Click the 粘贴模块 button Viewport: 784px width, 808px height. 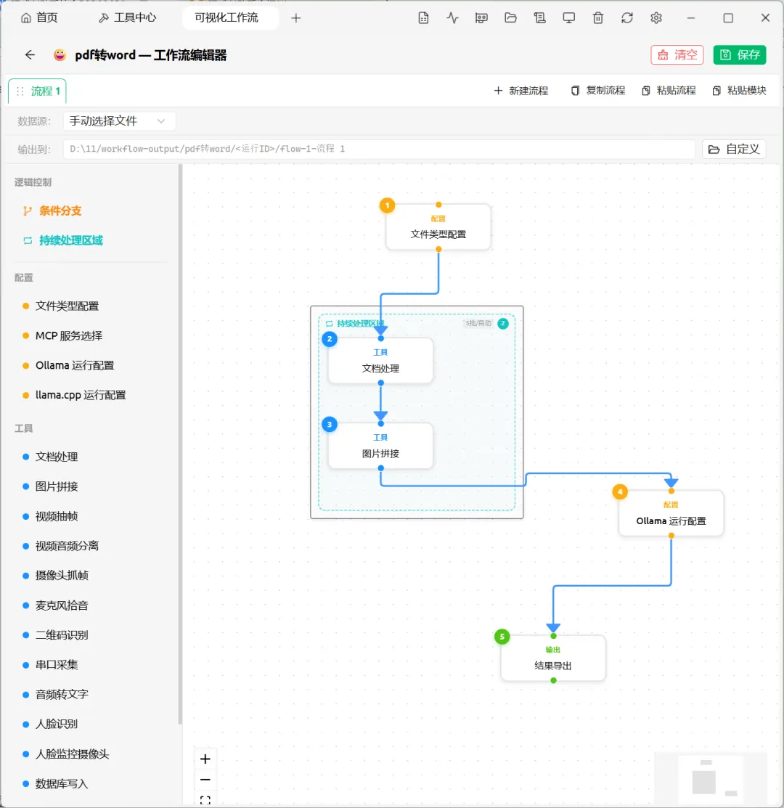[x=739, y=91]
